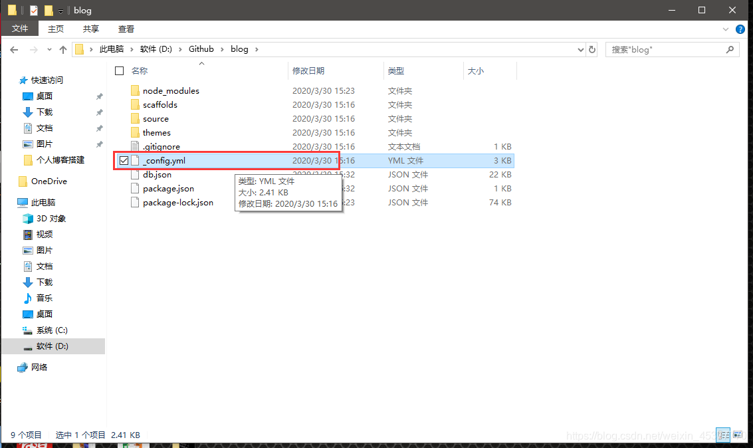The width and height of the screenshot is (753, 448).
Task: Switch to the 查看 ribbon tab
Action: click(x=126, y=29)
